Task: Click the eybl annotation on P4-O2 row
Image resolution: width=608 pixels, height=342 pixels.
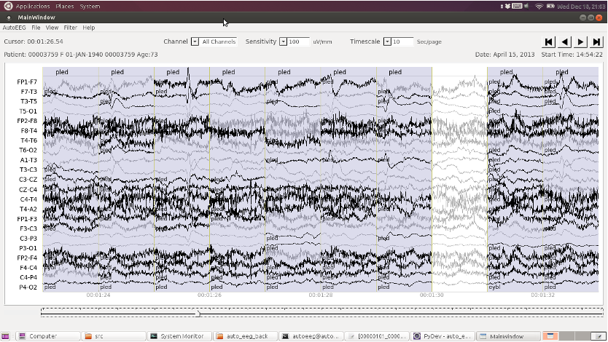Action: [494, 287]
